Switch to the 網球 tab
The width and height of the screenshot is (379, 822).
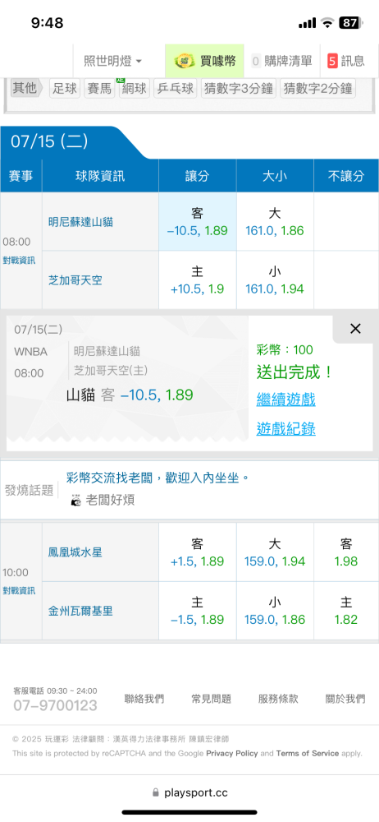pos(134,88)
